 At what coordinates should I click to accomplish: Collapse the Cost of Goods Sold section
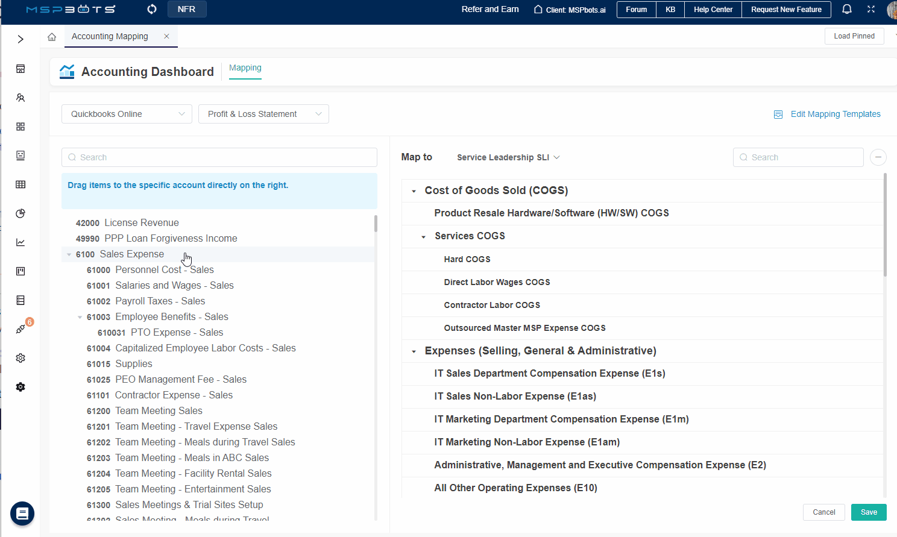click(414, 190)
